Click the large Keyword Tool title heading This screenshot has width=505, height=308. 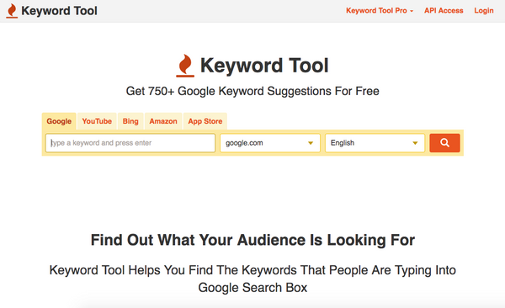click(264, 66)
